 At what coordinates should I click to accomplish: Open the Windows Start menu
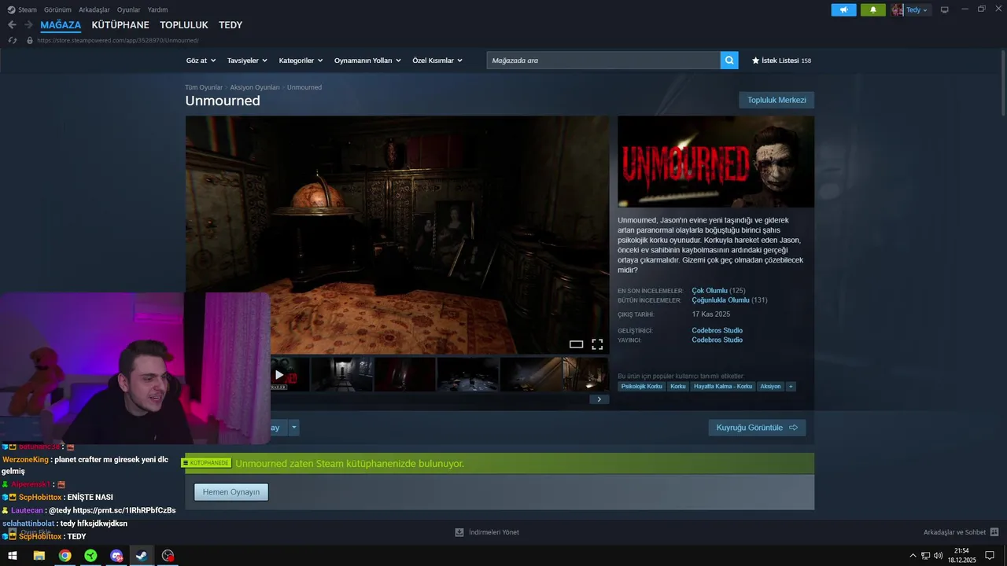(x=13, y=556)
